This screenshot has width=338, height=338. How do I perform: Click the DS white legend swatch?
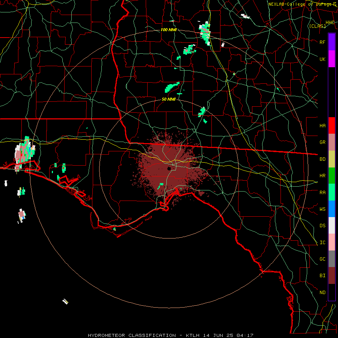click(332, 225)
